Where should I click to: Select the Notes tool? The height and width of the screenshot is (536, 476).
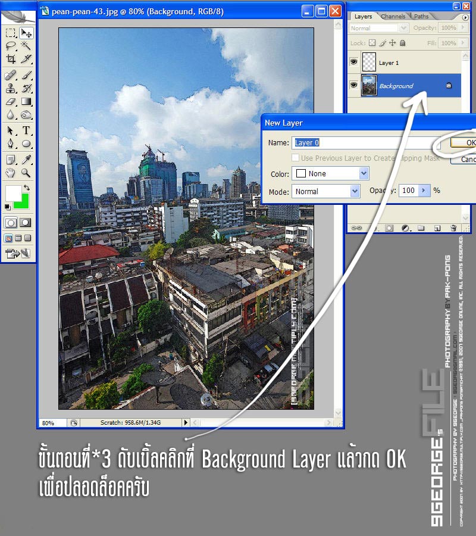(x=11, y=160)
